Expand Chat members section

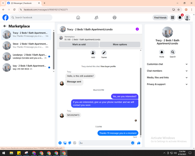pos(167,71)
